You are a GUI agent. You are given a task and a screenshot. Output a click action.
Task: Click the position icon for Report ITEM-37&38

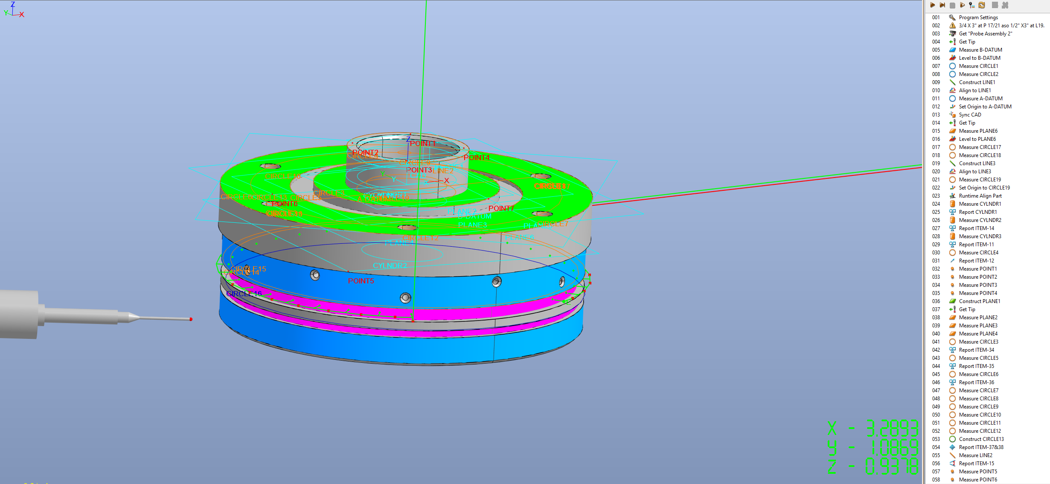pyautogui.click(x=952, y=447)
